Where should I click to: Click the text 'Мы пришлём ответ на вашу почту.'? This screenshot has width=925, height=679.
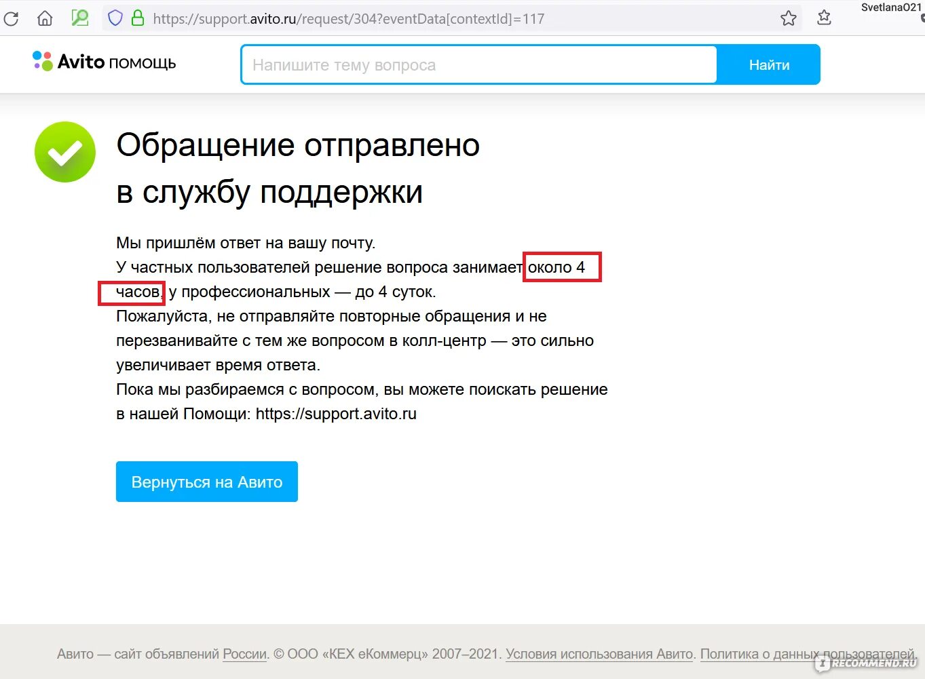tap(246, 243)
